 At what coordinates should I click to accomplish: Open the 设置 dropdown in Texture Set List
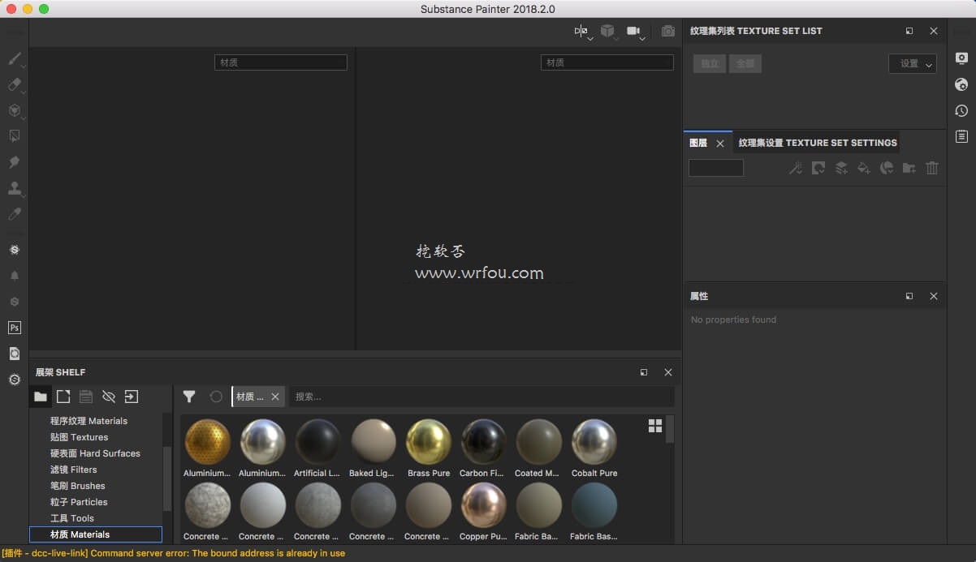tap(913, 63)
